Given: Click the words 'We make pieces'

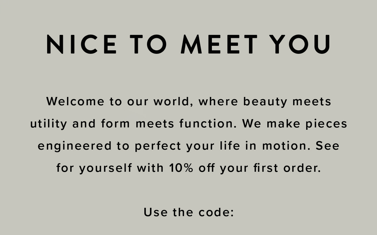Looking at the screenshot, I should click(295, 124).
